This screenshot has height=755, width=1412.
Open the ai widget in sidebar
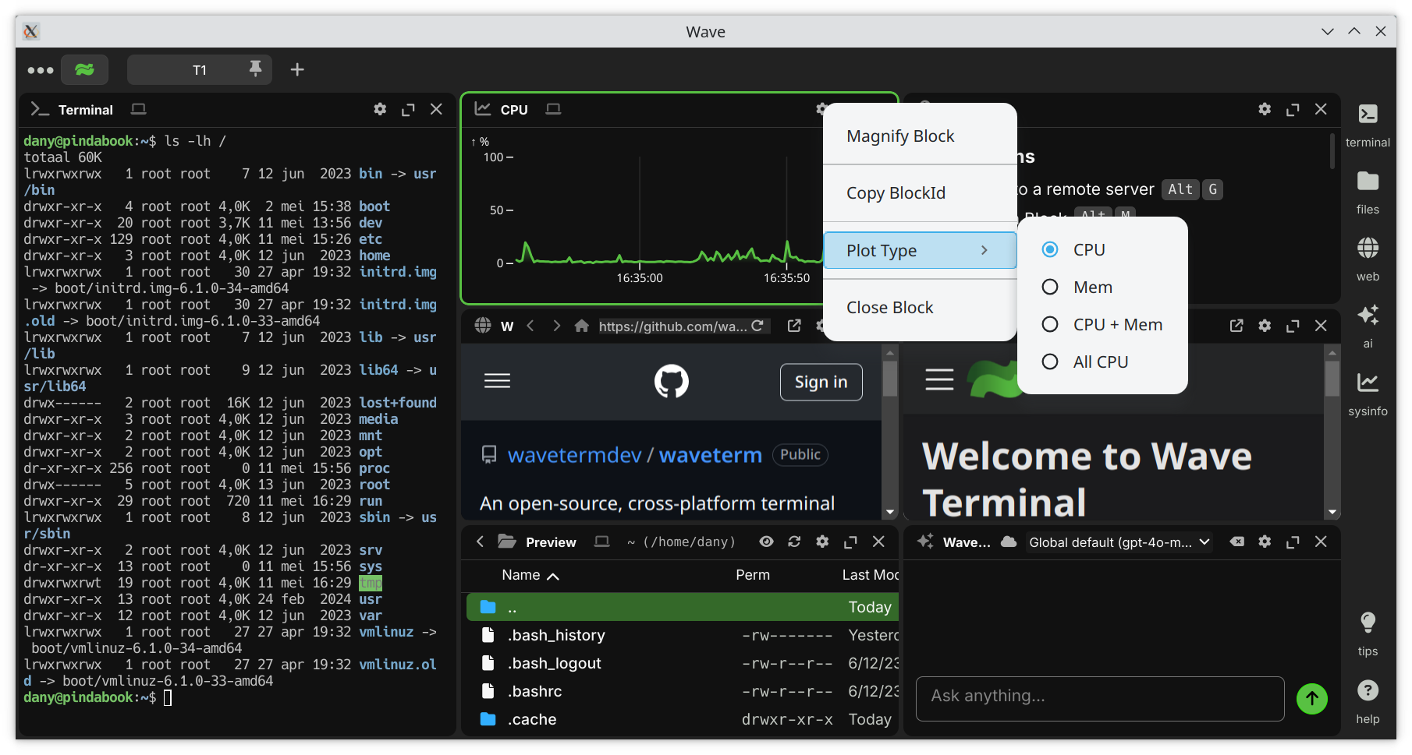click(1368, 326)
